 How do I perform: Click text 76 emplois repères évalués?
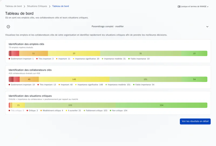click(21, 47)
